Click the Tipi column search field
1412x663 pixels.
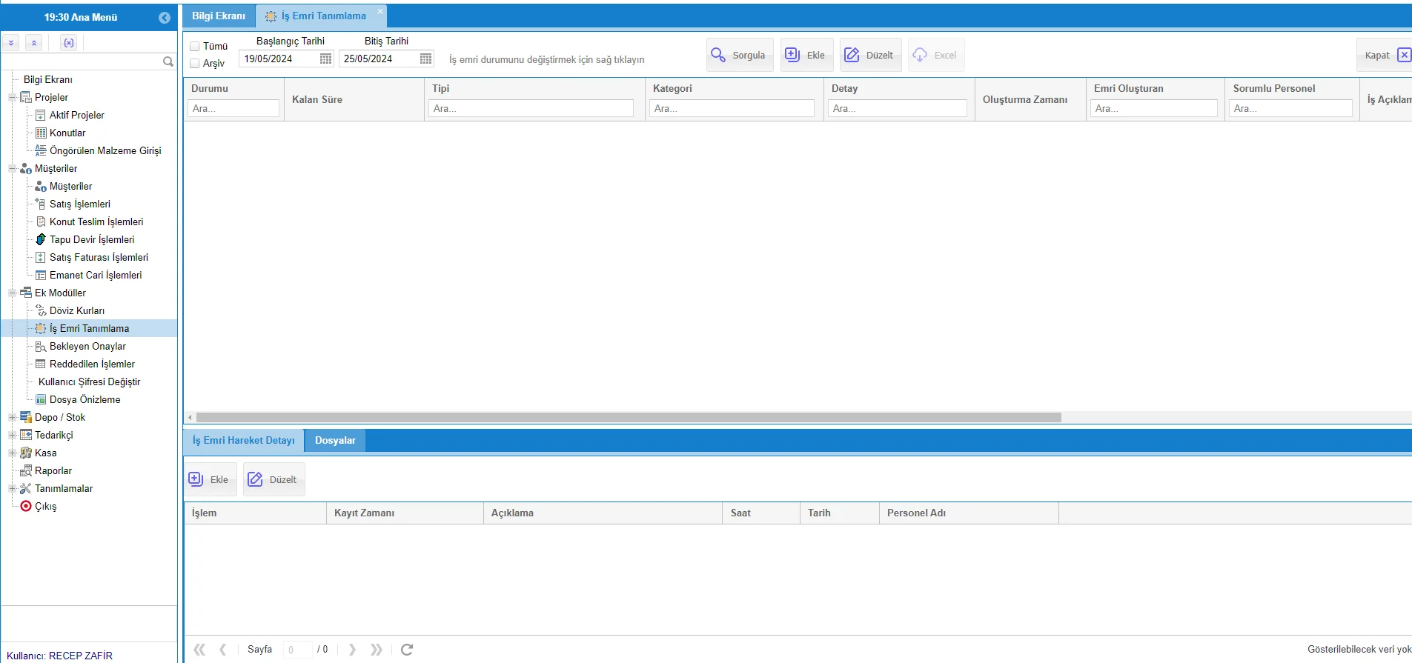531,109
